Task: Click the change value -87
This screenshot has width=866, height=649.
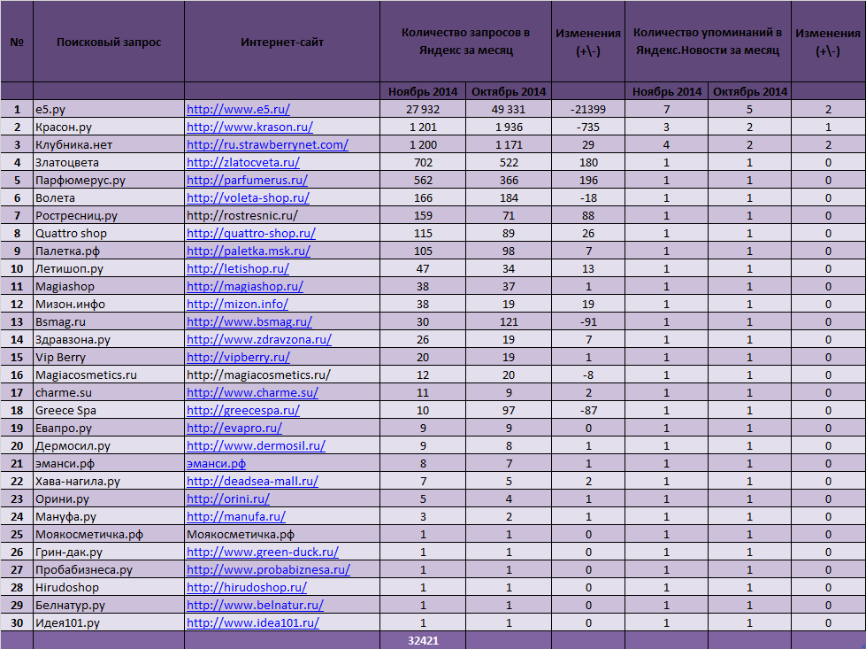Action: [x=588, y=410]
